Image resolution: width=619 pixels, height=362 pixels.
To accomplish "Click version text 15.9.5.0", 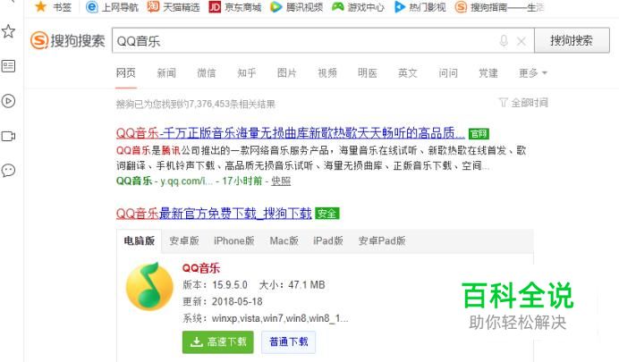I will 230,285.
